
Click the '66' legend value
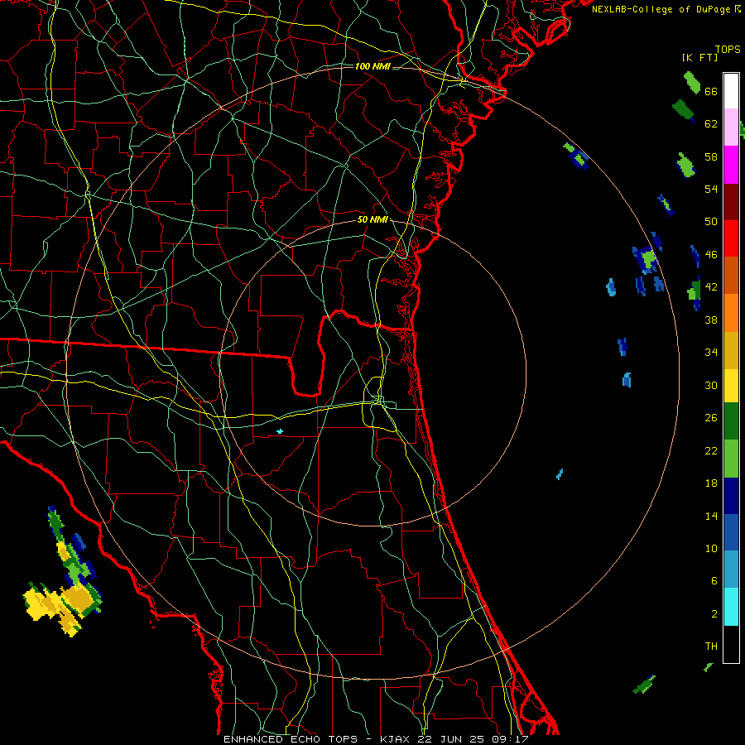coord(711,91)
